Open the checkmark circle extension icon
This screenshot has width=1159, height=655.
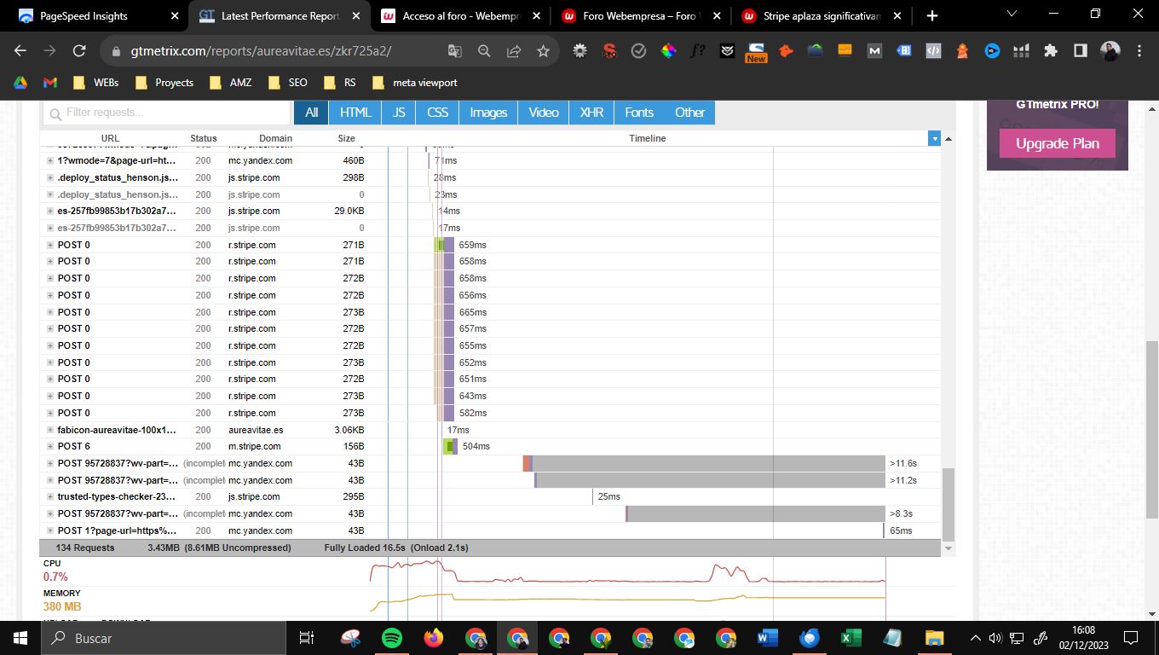tap(638, 51)
